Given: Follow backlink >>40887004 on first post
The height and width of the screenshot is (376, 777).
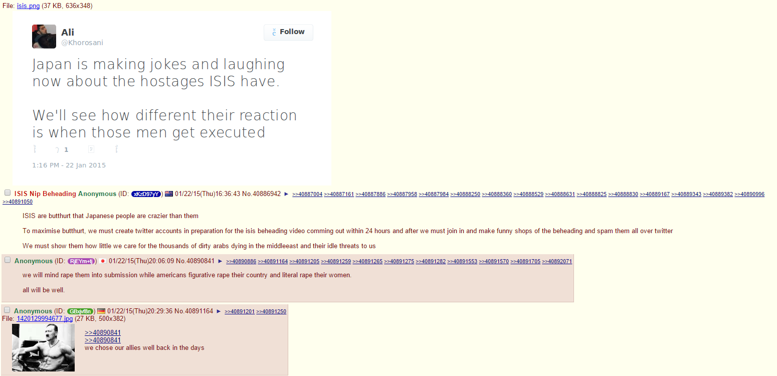Looking at the screenshot, I should tap(307, 194).
